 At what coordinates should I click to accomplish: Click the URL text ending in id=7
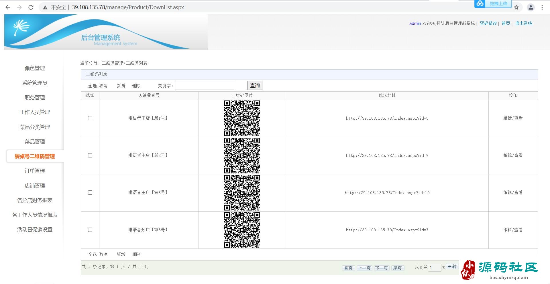tap(387, 230)
